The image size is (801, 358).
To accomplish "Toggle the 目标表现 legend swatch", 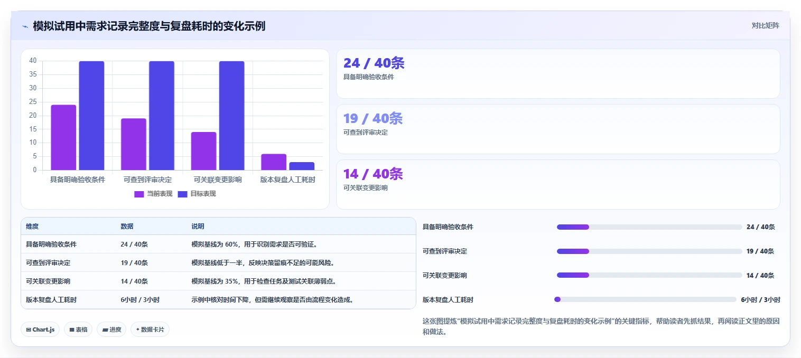I will point(183,194).
